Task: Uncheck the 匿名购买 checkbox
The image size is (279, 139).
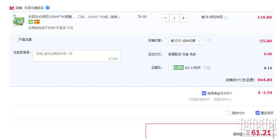Action: [257, 113]
